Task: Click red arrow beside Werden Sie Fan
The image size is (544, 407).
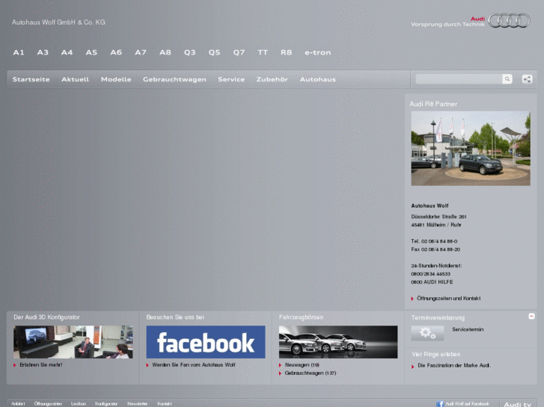Action: click(x=147, y=365)
